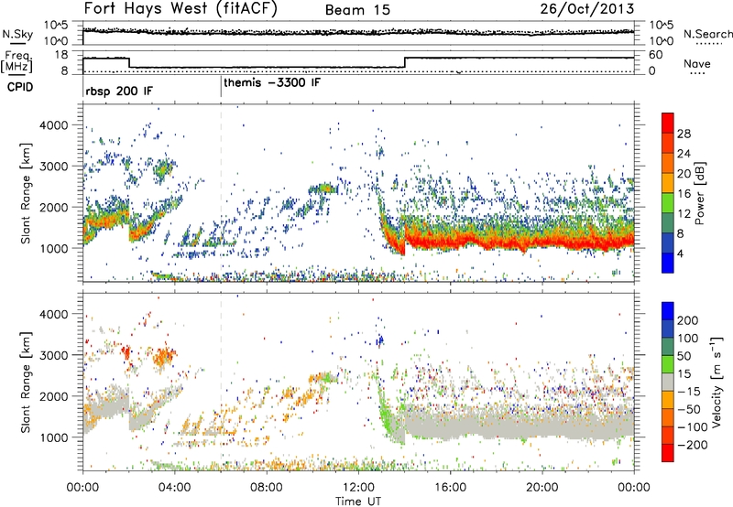The height and width of the screenshot is (507, 733).
Task: Click the '3000' tick on the velocity panel
Action: tap(53, 355)
